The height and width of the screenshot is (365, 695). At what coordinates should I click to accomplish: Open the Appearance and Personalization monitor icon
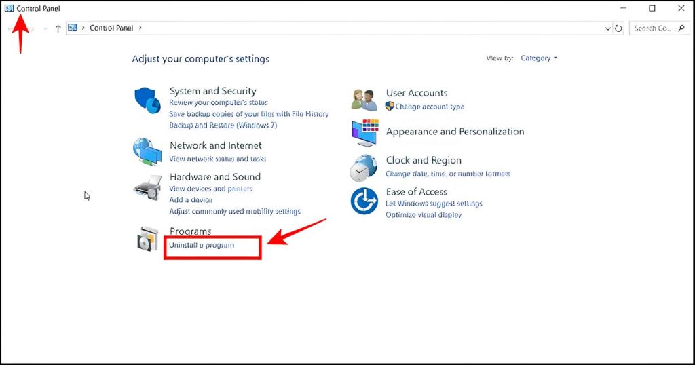364,132
